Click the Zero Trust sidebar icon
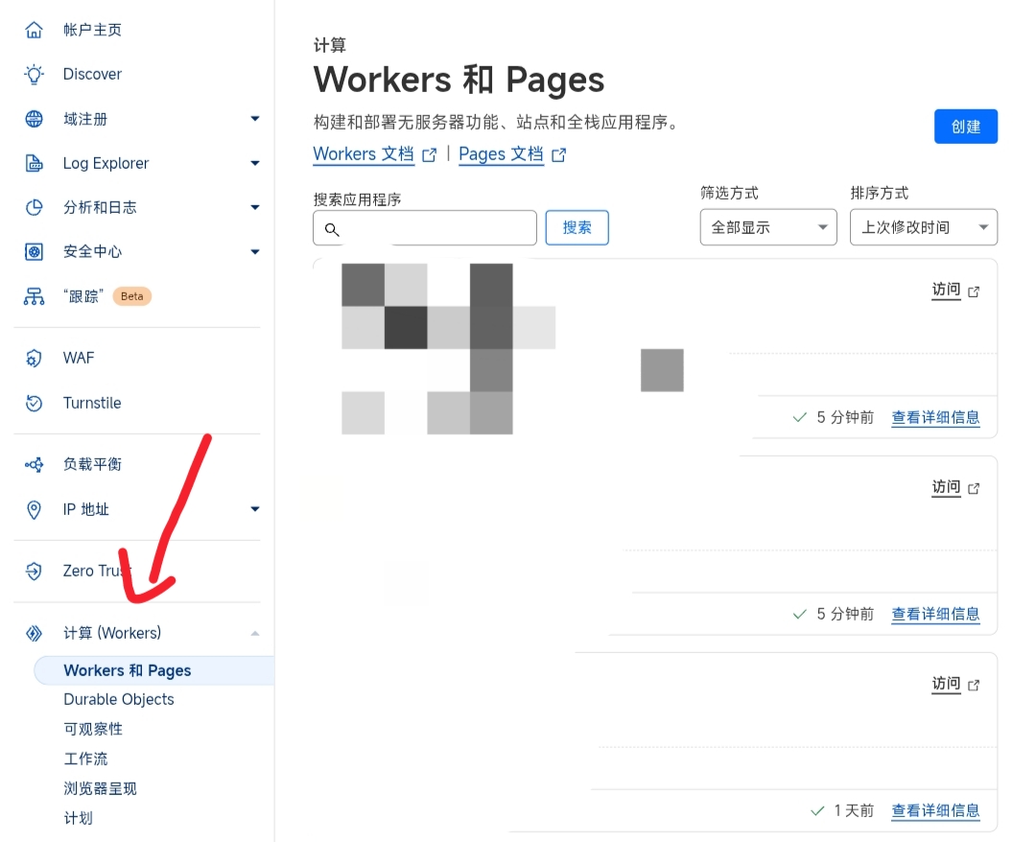The image size is (1036, 842). pyautogui.click(x=33, y=571)
